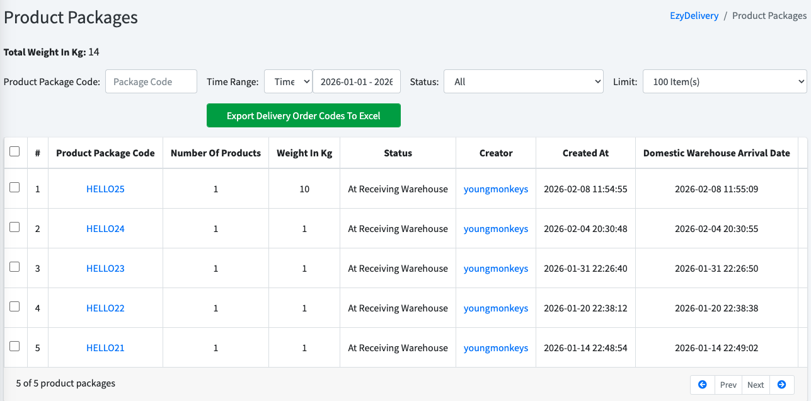Open package HELLO25 details

[x=105, y=189]
